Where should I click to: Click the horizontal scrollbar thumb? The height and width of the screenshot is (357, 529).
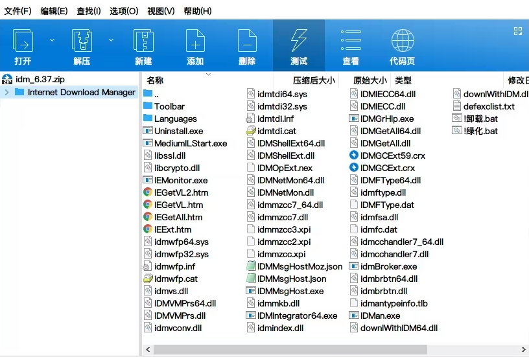(290, 349)
